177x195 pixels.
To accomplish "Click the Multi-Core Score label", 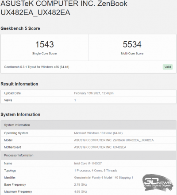I will 132,54.
